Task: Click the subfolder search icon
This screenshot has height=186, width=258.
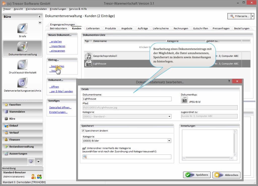Action: (85, 157)
